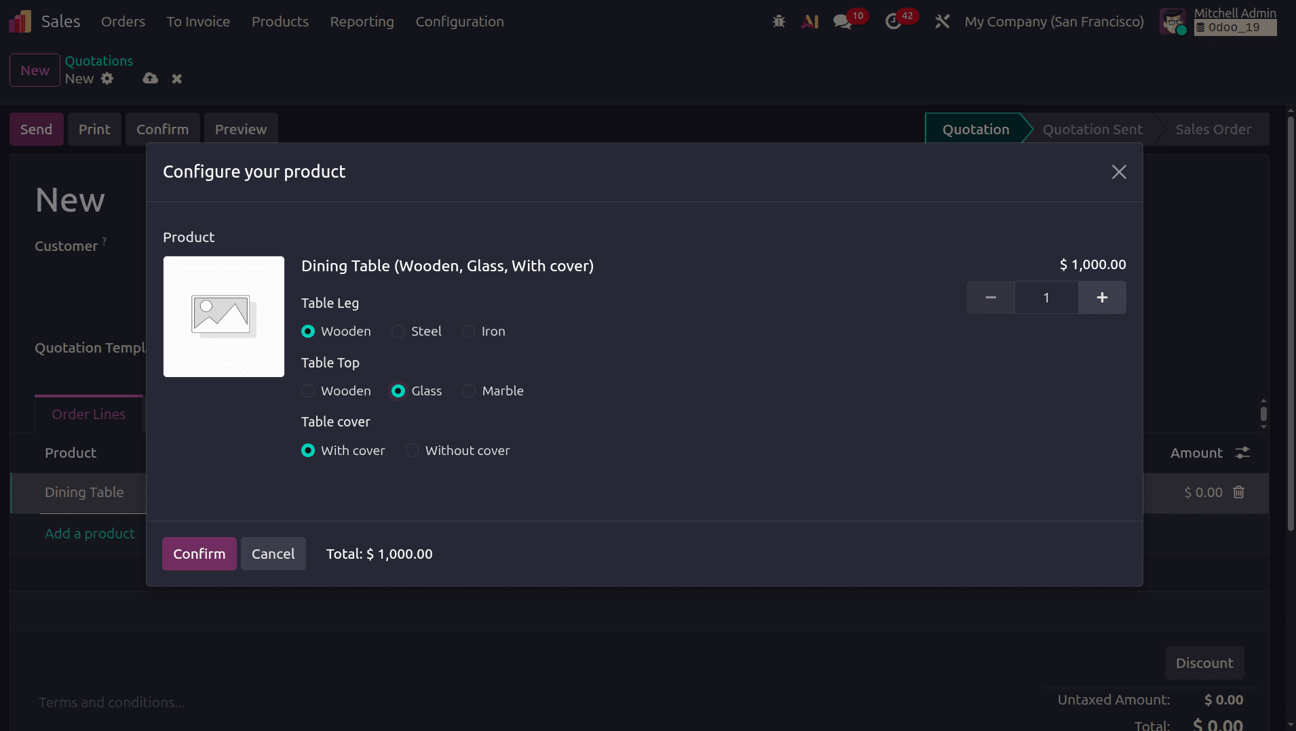The width and height of the screenshot is (1296, 731).
Task: Click the Sales app title
Action: (x=61, y=22)
